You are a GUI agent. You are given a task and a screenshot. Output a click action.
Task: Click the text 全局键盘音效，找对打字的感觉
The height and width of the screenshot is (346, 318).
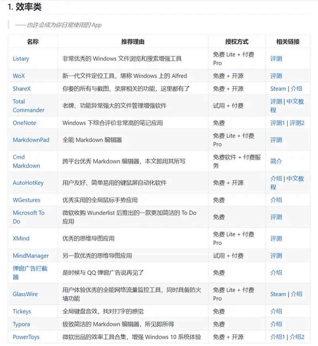click(103, 311)
